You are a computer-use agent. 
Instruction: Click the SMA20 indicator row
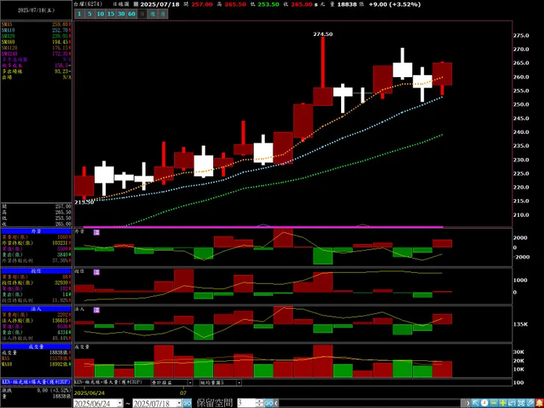tap(36, 36)
